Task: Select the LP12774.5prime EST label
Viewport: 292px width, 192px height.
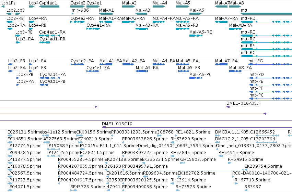Action: click(24, 146)
